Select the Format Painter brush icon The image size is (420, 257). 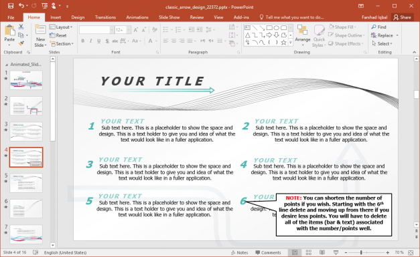[21, 43]
